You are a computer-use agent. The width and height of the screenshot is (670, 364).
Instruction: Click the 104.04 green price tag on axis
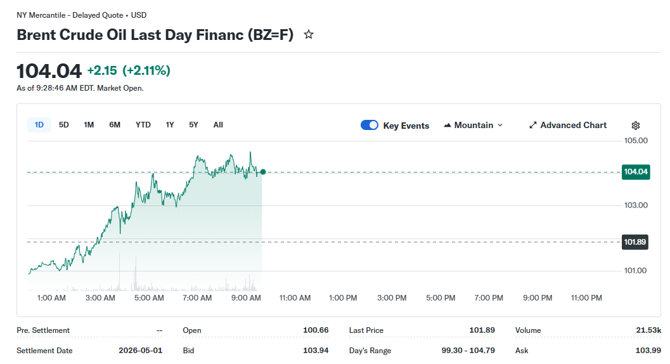coord(636,172)
